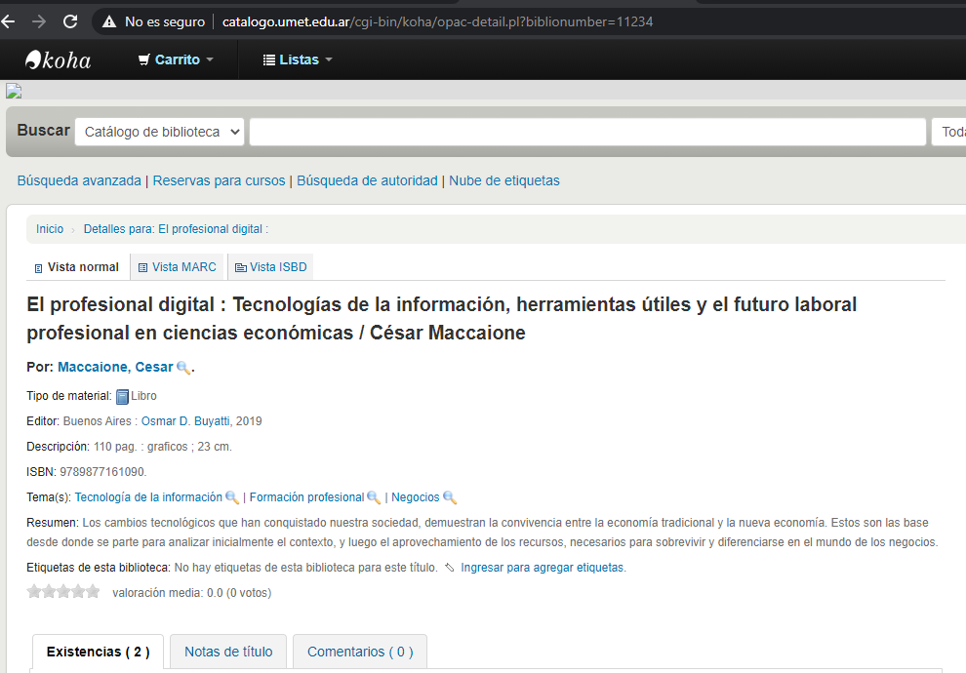Go to Búsqueda avanzada
The width and height of the screenshot is (966, 673).
tap(79, 180)
